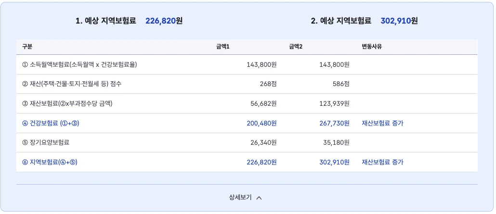
Task: Click 재산보험료 증가 in the 지역보험료 row
Action: [x=382, y=163]
